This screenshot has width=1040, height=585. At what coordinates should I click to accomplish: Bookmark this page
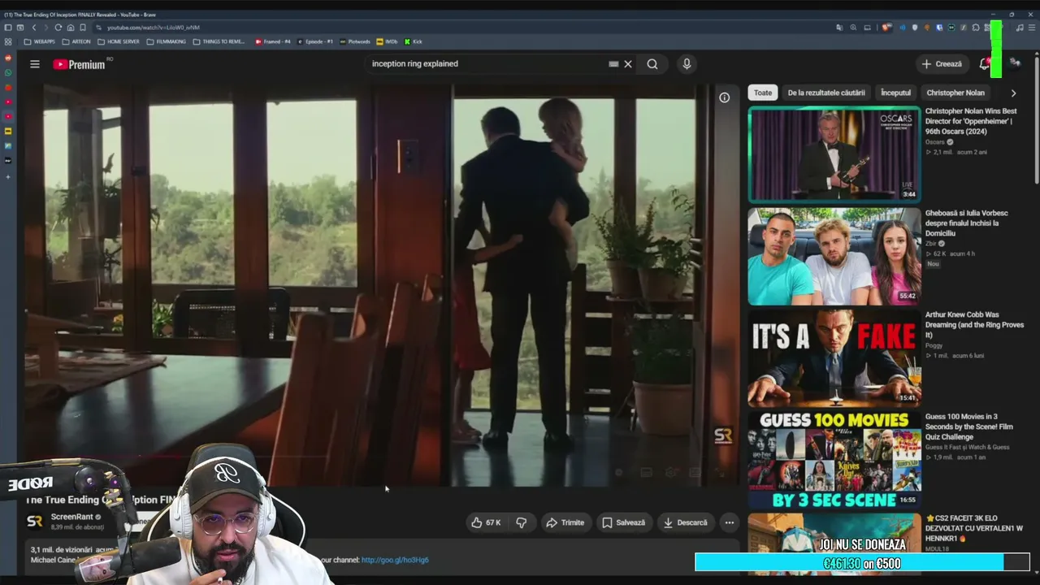pyautogui.click(x=83, y=28)
